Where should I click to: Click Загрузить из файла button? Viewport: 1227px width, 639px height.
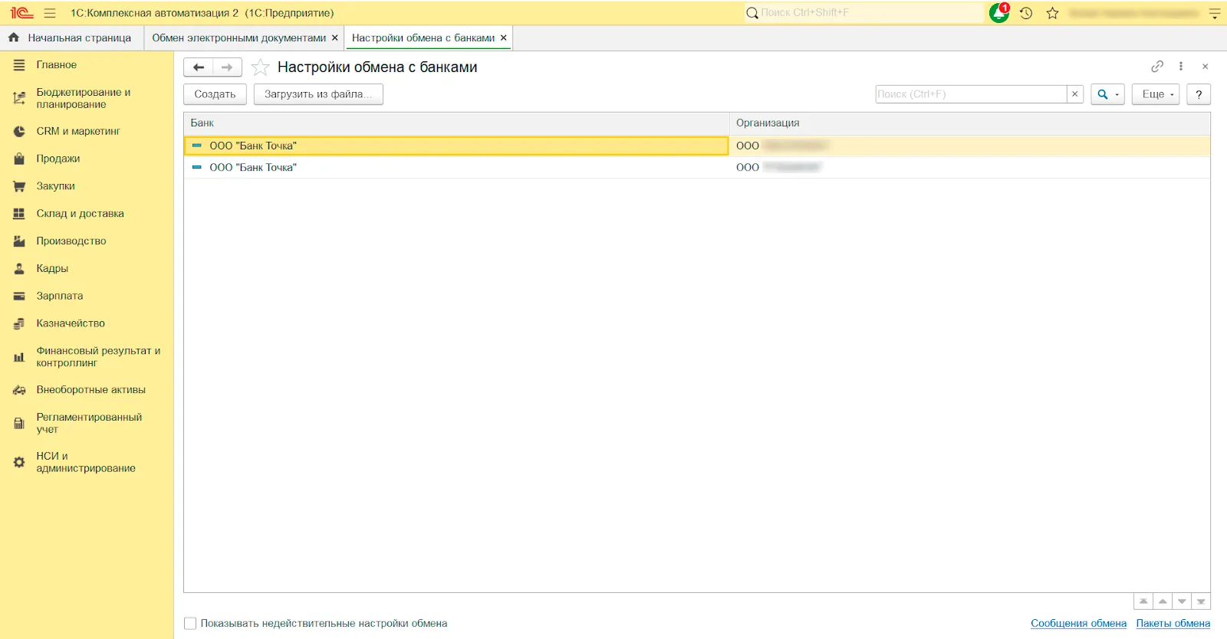tap(317, 94)
